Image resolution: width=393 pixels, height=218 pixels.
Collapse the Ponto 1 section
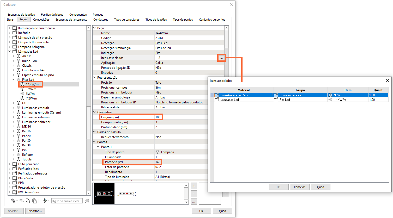click(98, 147)
